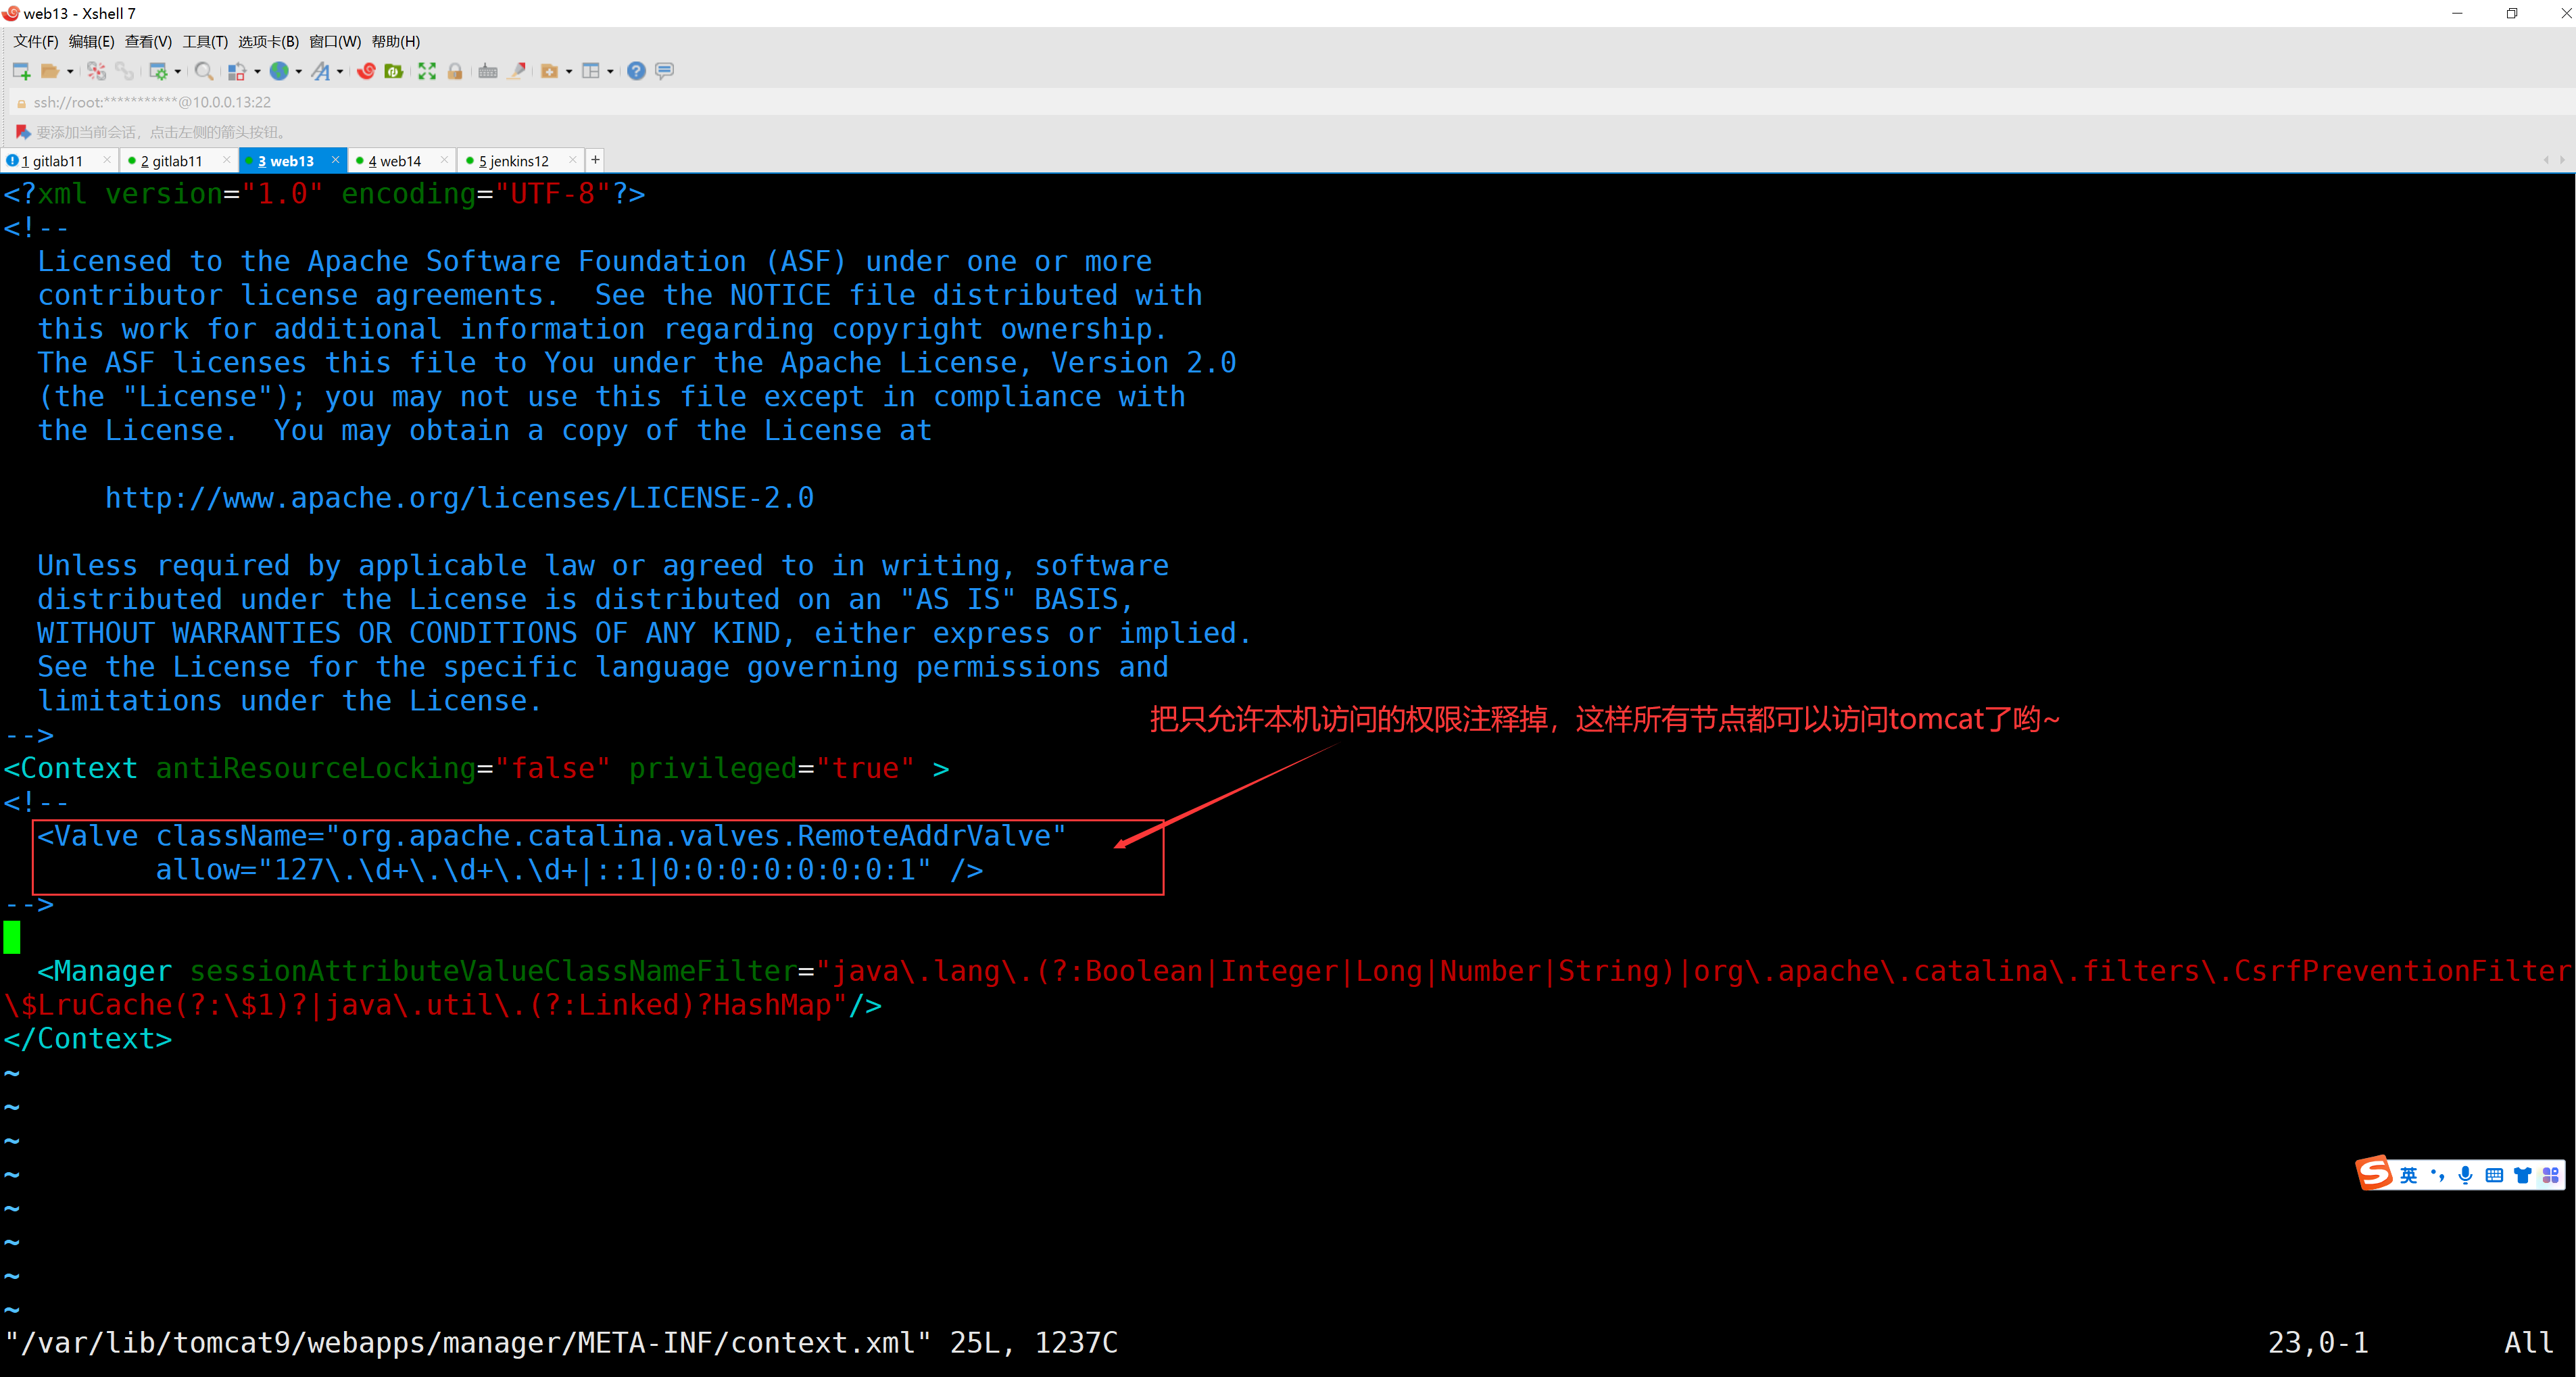Expand the globe encoding dropdown arrow
Image resolution: width=2576 pixels, height=1377 pixels.
pos(298,71)
